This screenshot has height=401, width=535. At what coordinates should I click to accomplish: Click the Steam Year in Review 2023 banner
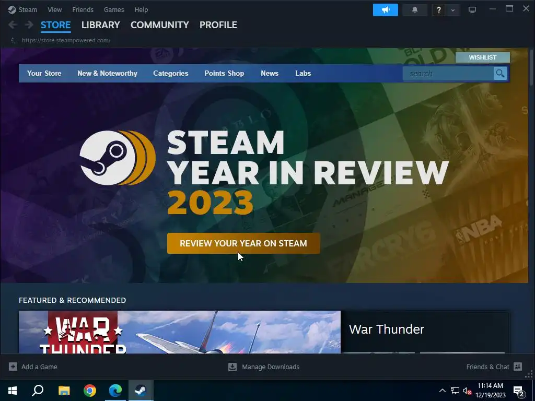[264, 166]
